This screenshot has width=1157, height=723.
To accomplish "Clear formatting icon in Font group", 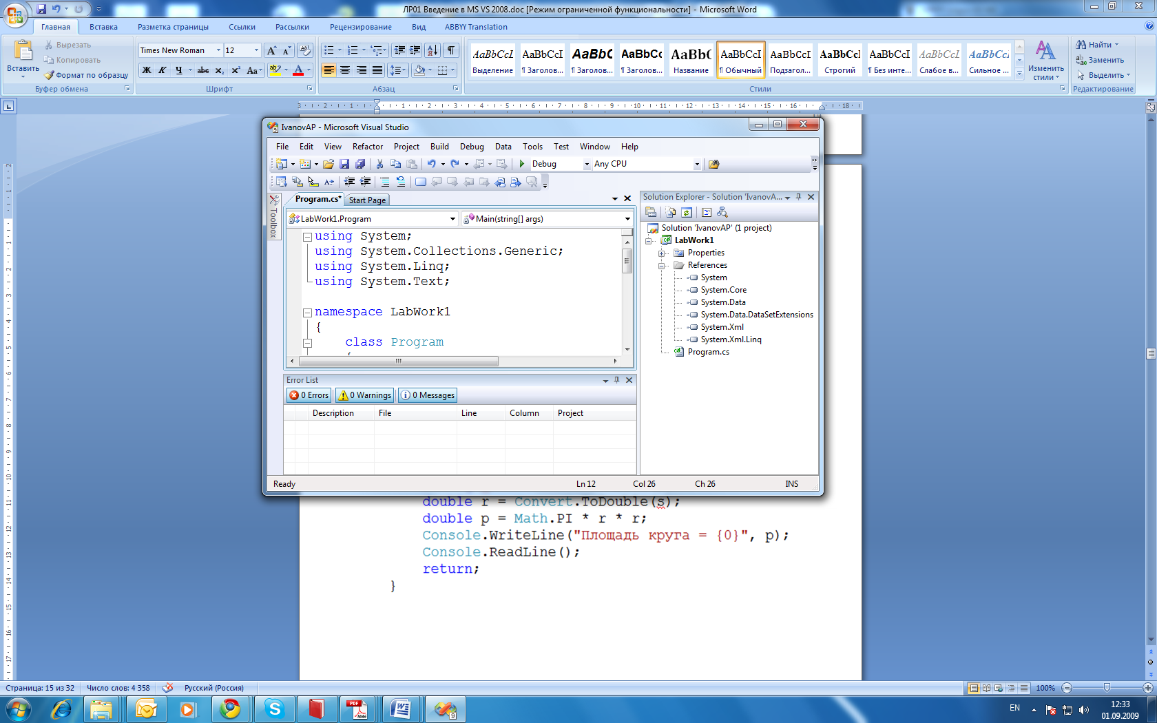I will [x=306, y=50].
